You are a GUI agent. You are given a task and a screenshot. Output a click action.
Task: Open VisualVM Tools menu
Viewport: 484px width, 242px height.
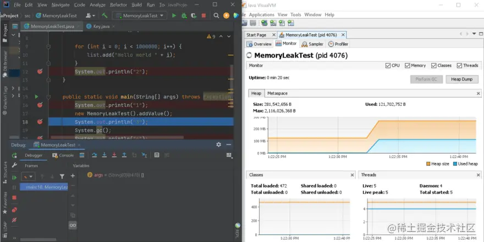tap(295, 14)
